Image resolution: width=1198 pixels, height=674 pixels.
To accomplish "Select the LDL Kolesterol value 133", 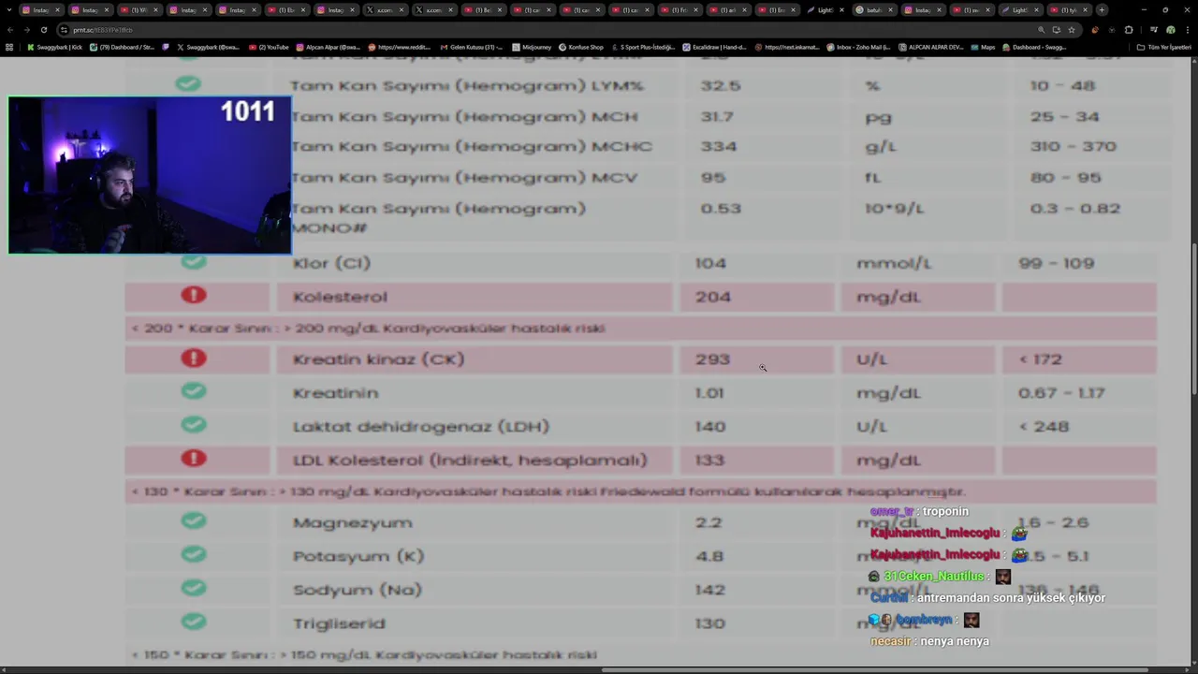I will pyautogui.click(x=709, y=460).
